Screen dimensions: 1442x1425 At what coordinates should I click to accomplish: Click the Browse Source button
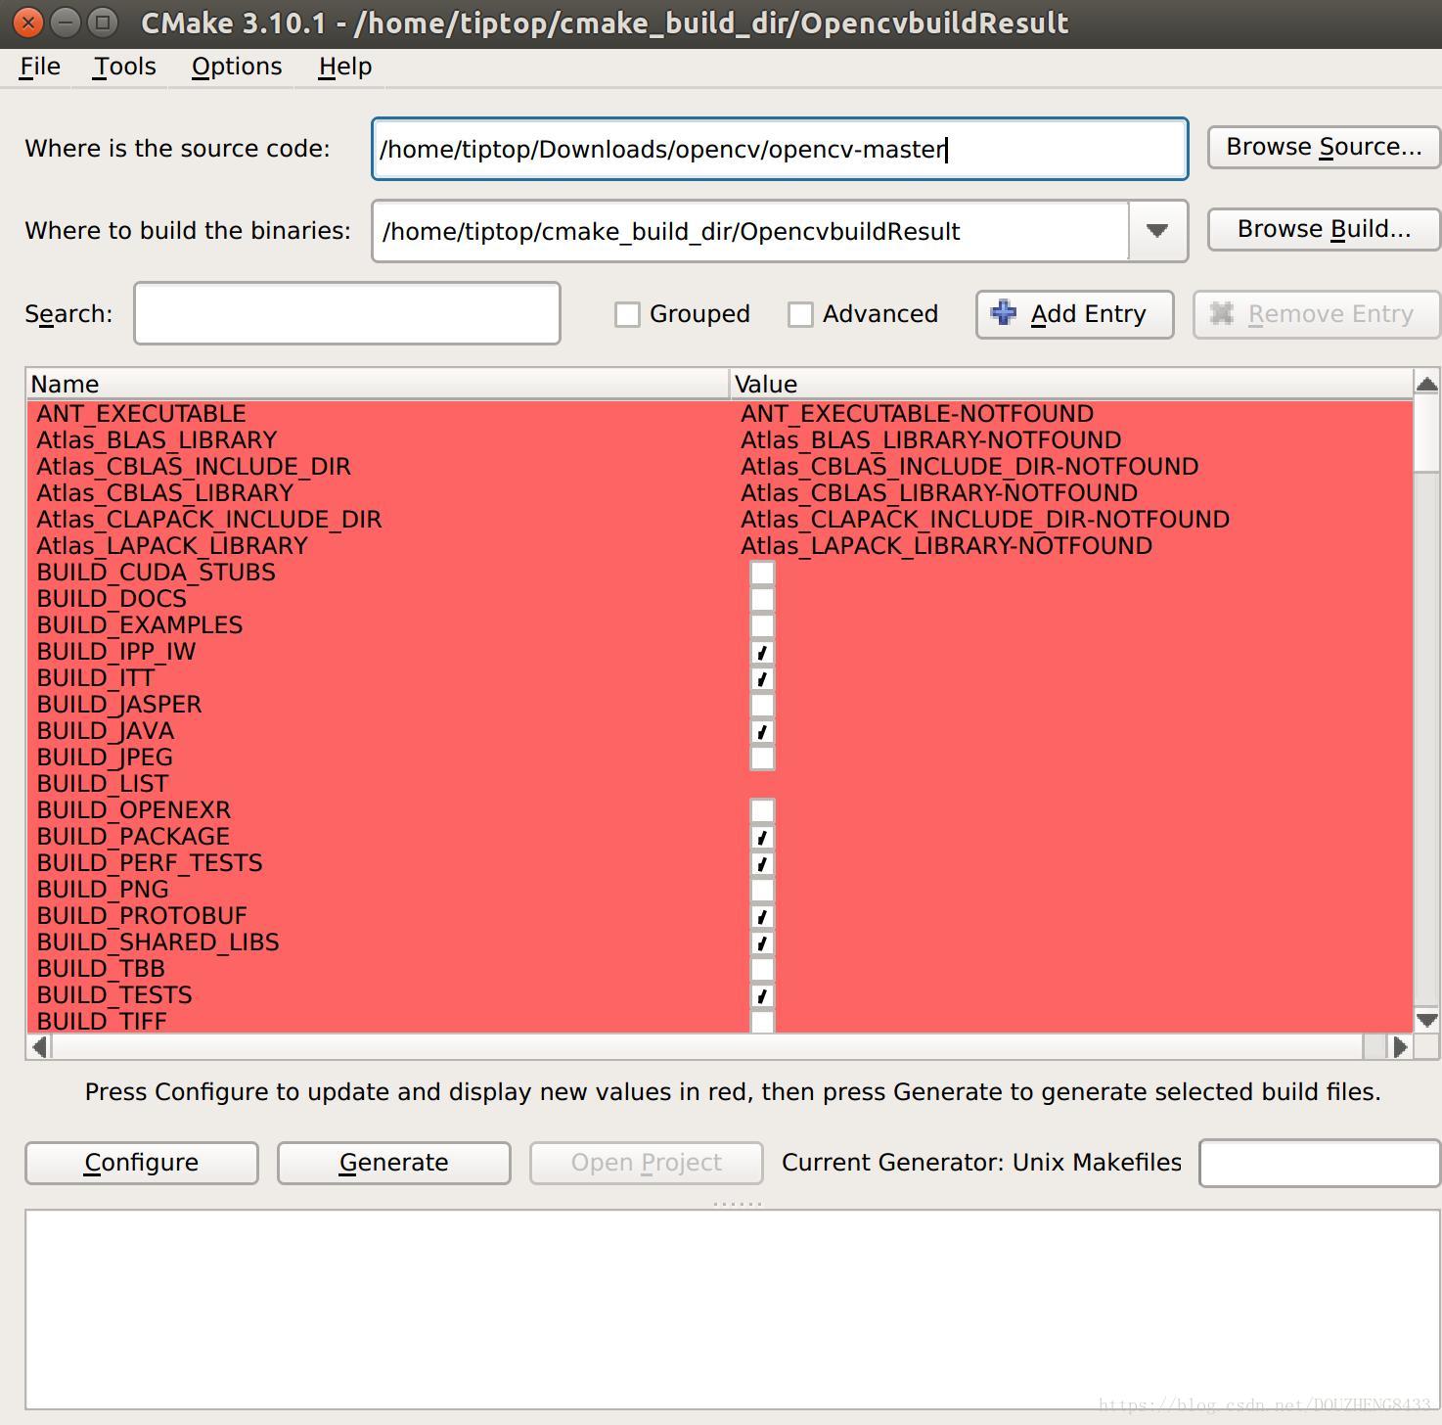click(x=1324, y=147)
